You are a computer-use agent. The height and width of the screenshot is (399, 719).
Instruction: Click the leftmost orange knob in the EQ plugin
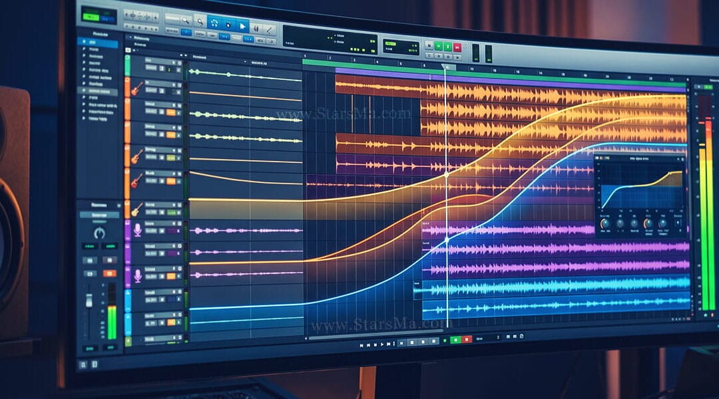pos(604,223)
